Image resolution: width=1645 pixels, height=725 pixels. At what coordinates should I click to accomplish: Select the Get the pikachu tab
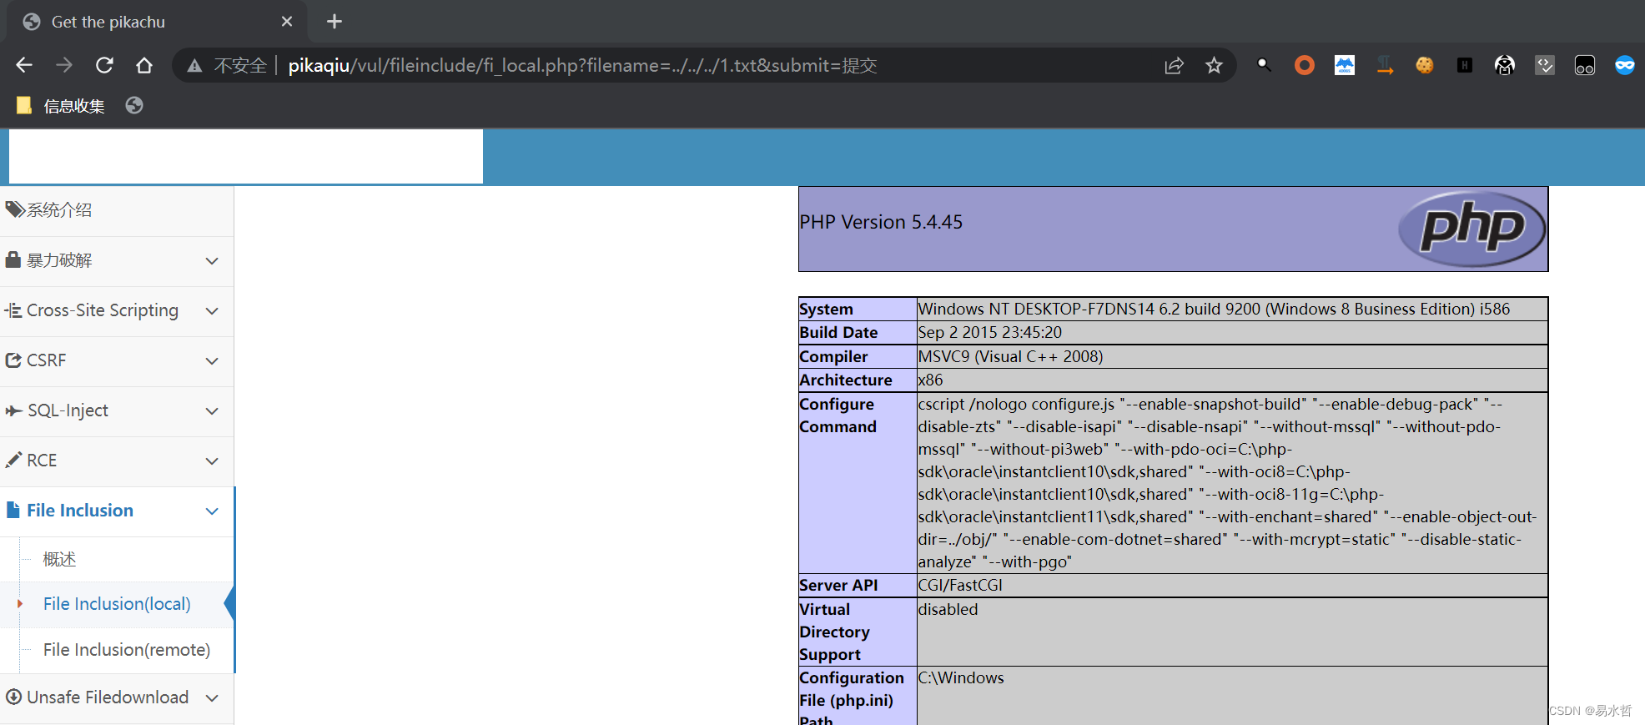pyautogui.click(x=157, y=22)
